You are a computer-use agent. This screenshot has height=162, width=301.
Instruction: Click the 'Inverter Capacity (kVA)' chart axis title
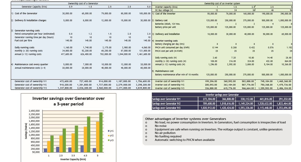tap(73, 159)
